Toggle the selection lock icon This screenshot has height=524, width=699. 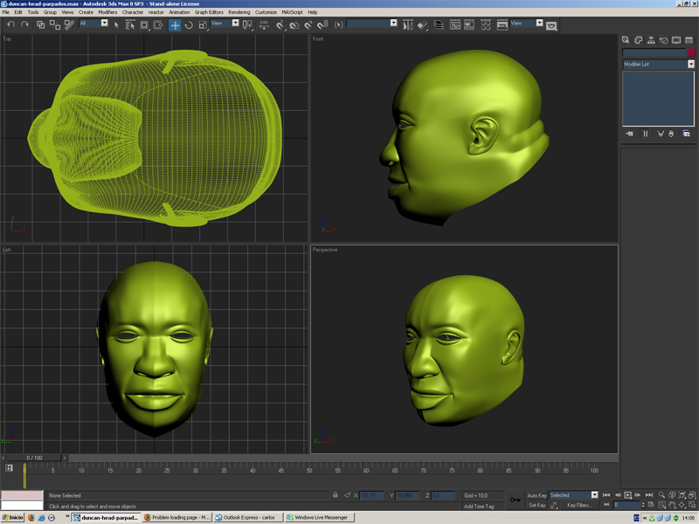tap(336, 494)
